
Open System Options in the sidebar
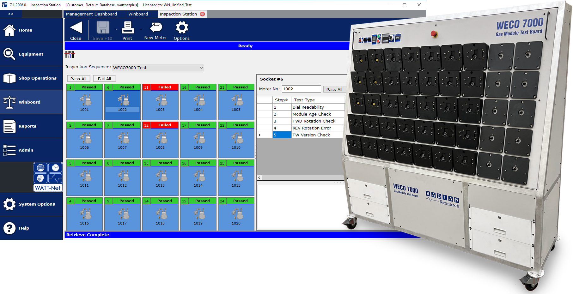pyautogui.click(x=31, y=204)
